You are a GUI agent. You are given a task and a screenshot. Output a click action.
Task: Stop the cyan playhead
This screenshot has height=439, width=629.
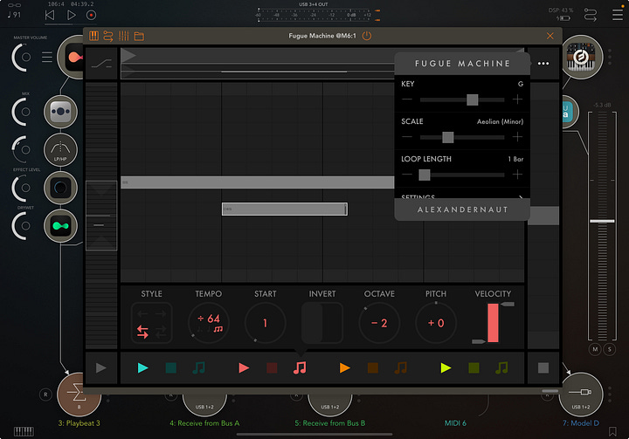click(x=171, y=367)
